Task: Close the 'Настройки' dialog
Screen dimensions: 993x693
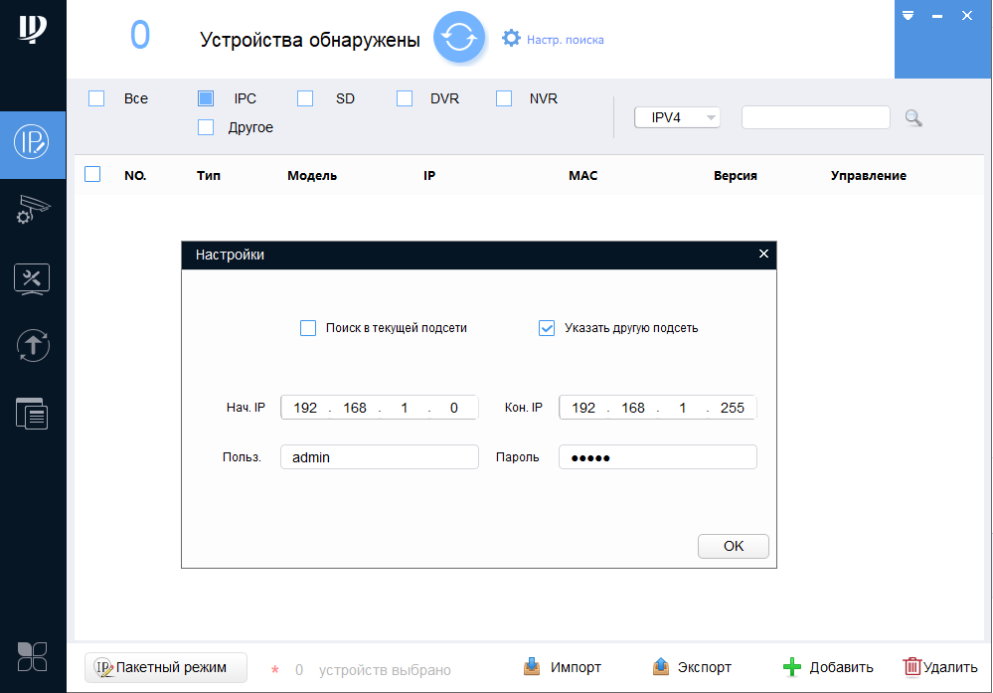Action: 763,255
